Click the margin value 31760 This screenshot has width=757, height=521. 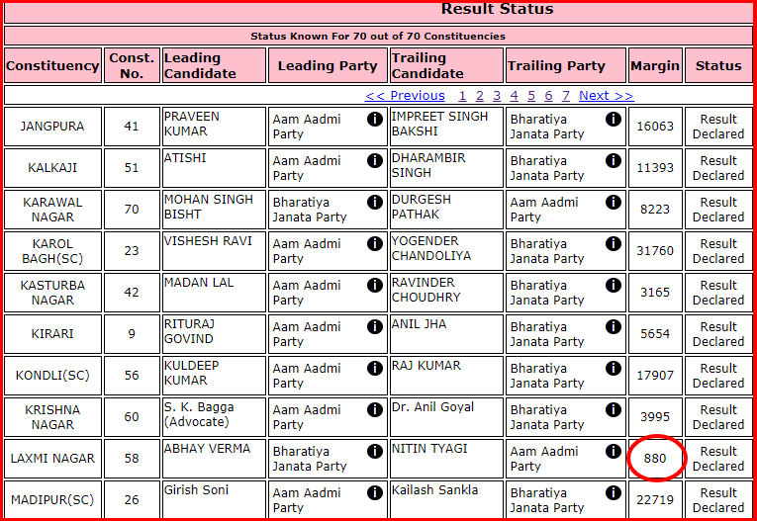(x=655, y=251)
